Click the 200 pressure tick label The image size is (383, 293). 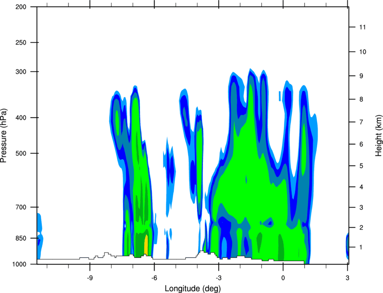[21, 7]
